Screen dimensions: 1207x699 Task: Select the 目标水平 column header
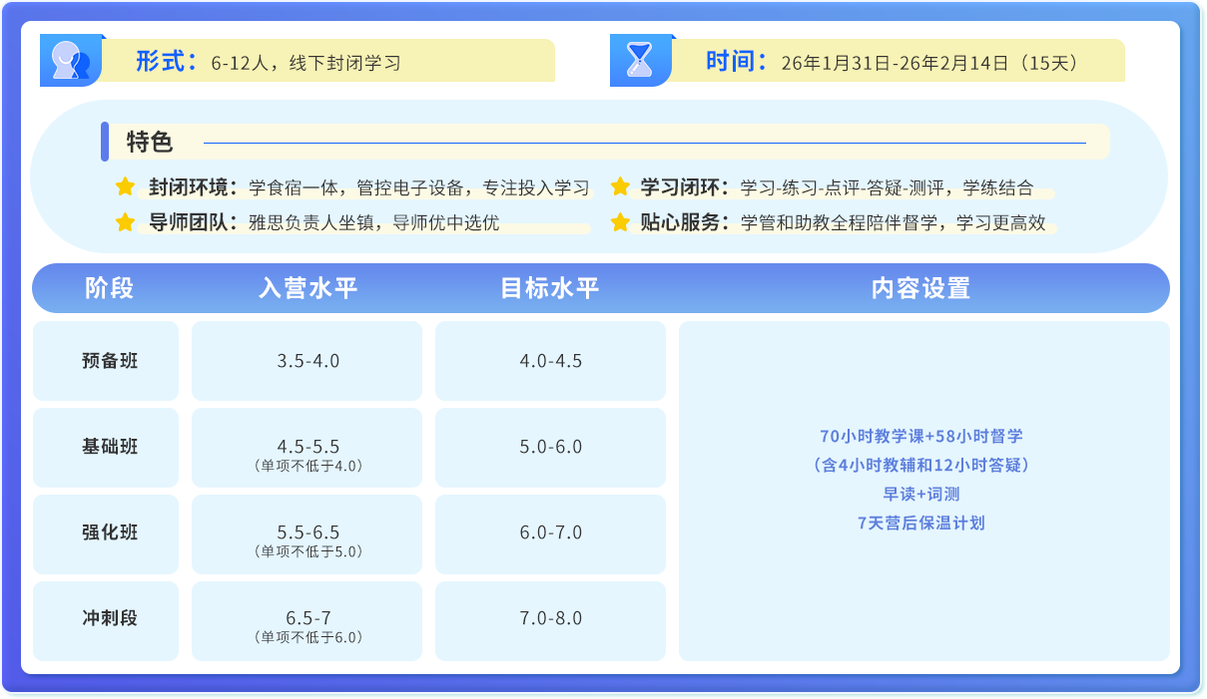click(550, 288)
